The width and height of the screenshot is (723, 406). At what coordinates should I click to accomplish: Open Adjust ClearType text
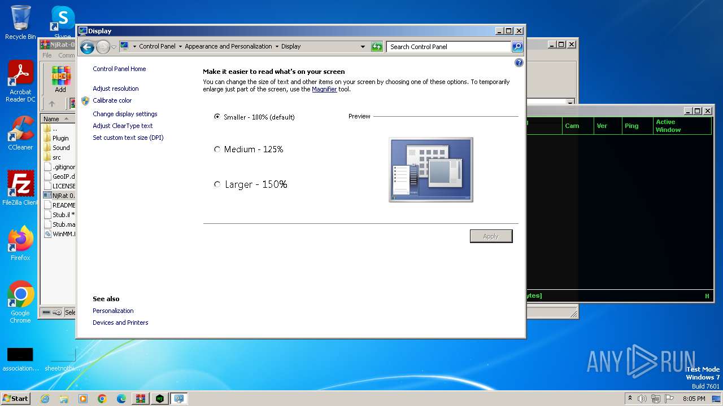pos(123,126)
